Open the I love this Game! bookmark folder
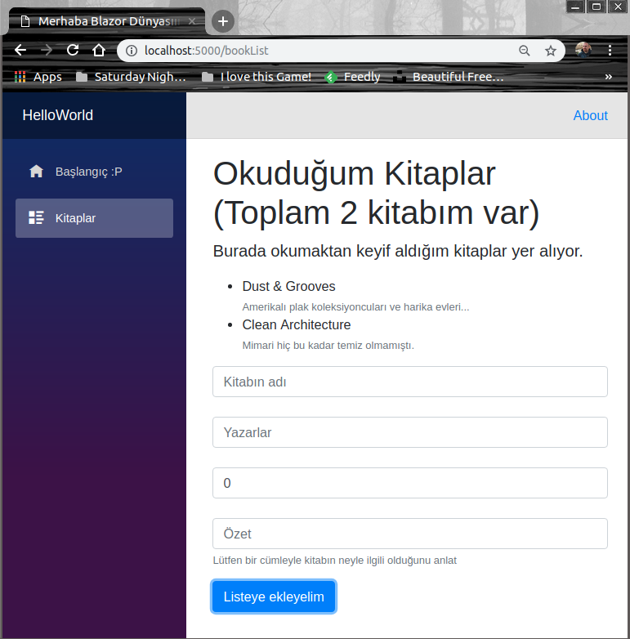The height and width of the screenshot is (639, 630). (x=257, y=77)
